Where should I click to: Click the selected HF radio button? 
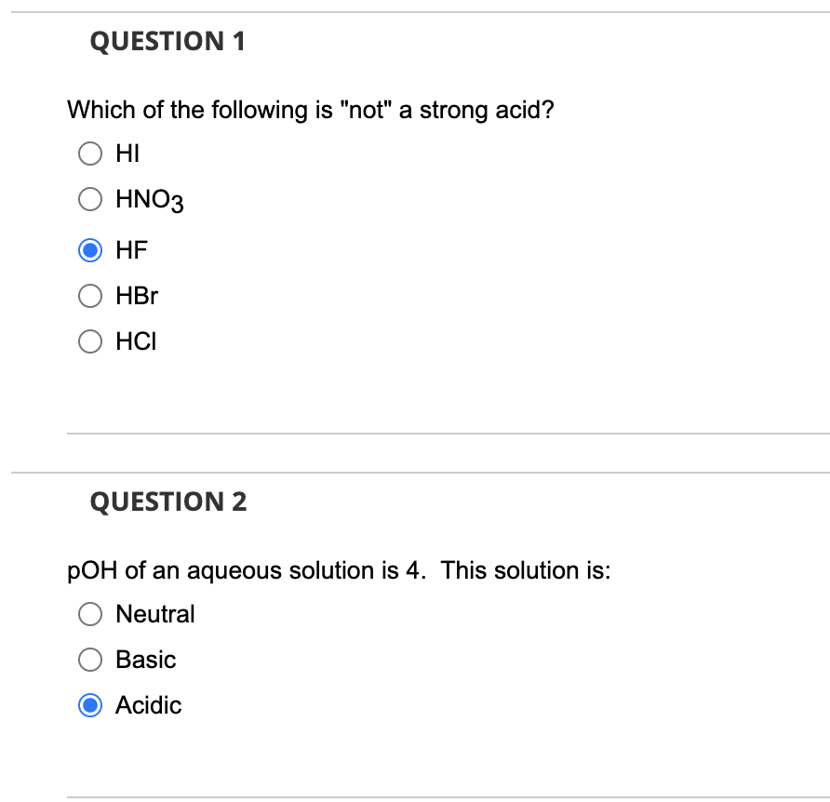click(x=90, y=249)
